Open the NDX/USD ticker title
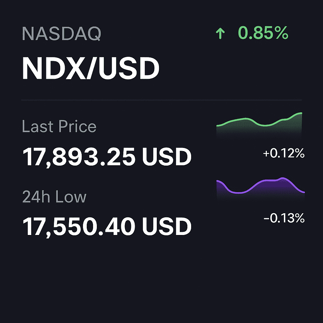The image size is (323, 323). 91,68
